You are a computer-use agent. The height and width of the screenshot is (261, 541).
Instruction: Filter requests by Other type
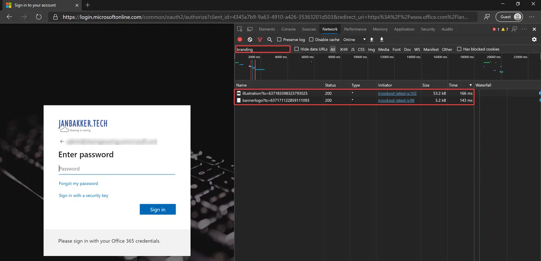click(x=447, y=49)
